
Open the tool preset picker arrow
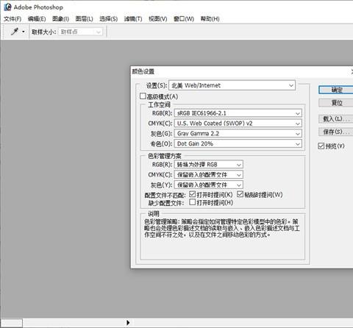24,32
